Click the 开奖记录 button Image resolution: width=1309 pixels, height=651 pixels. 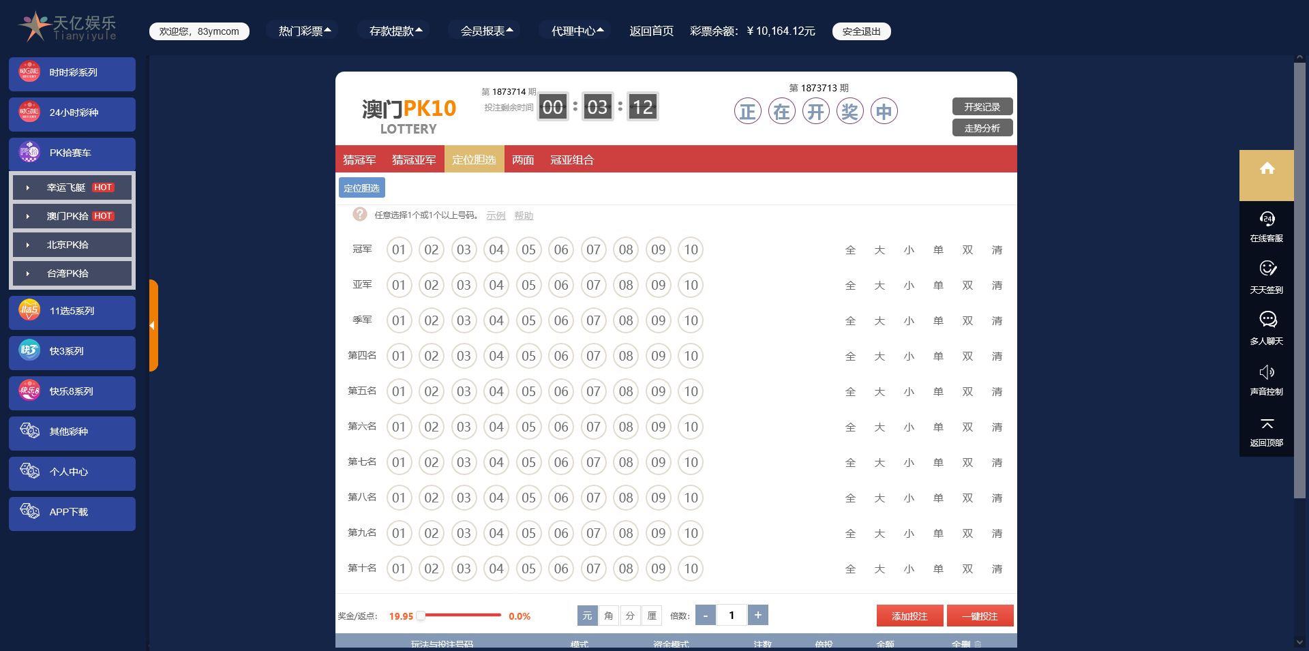tap(982, 106)
